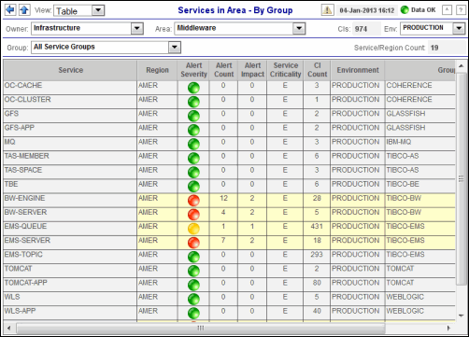Click red severity icon for BW-SERVER
The image size is (469, 337).
[x=193, y=215]
